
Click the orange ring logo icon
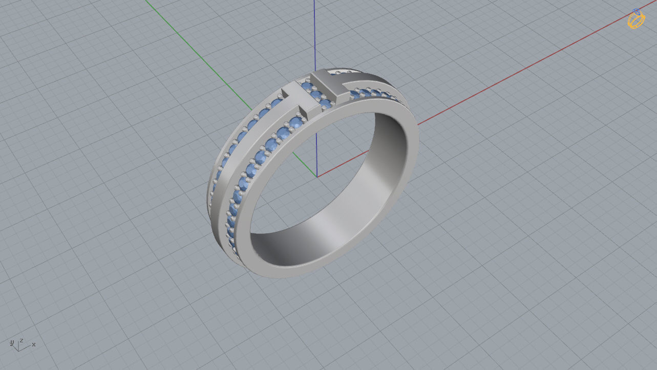click(x=636, y=19)
